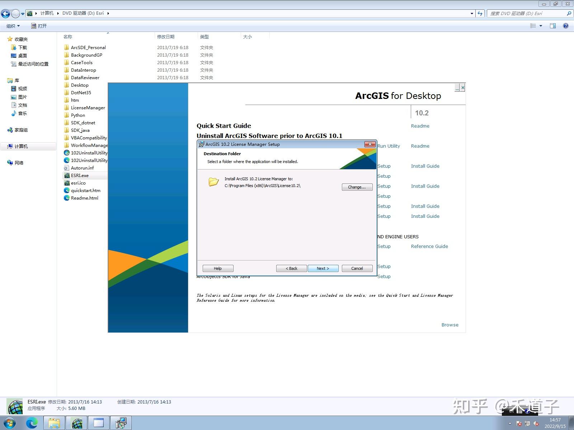Viewport: 574px width, 430px height.
Task: Click the address bar breadcrumb DVD 驱动器 (D:) Esri
Action: point(83,13)
